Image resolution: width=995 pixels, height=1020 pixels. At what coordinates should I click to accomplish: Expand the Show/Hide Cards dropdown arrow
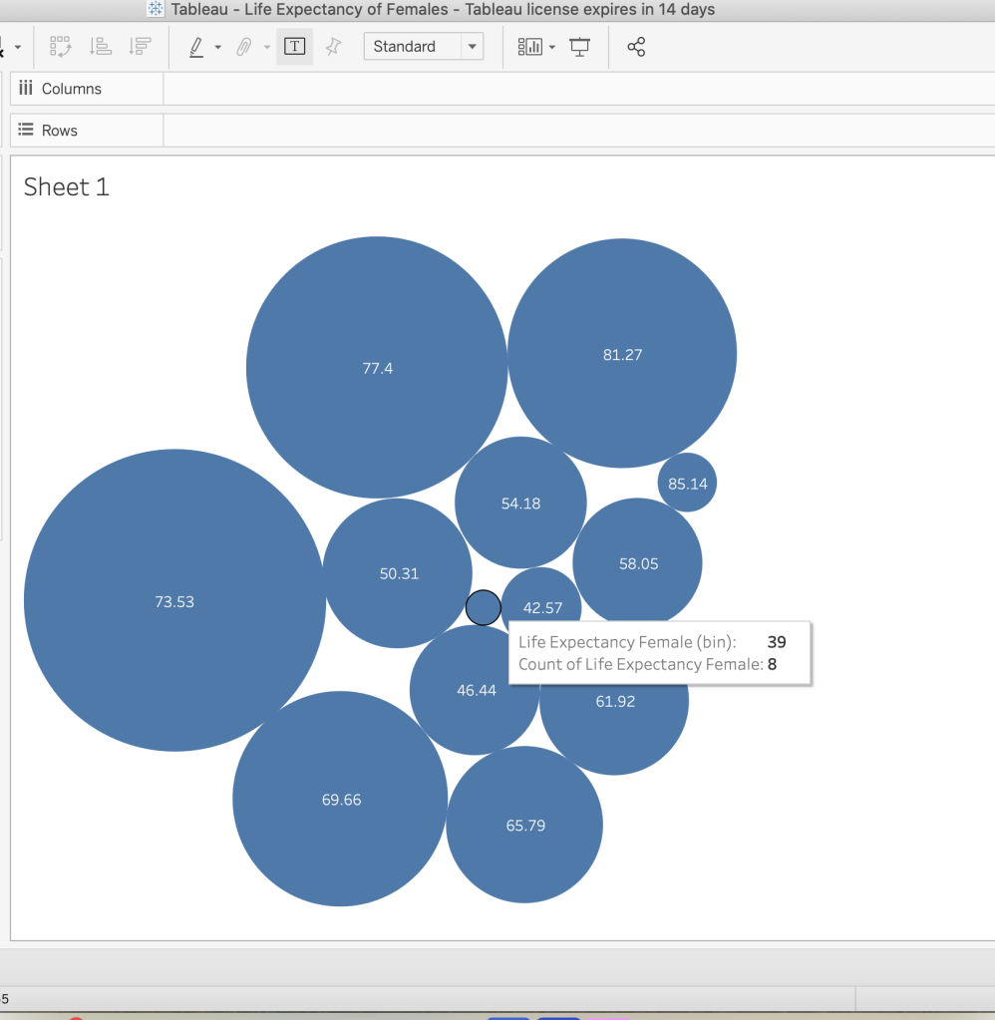click(551, 48)
